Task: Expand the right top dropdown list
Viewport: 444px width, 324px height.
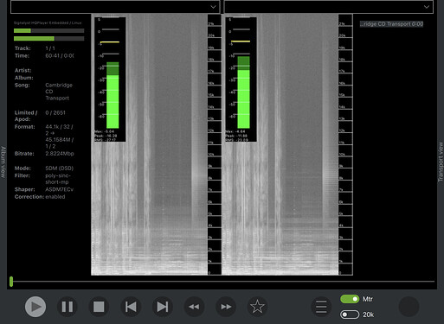Action: 329,7
